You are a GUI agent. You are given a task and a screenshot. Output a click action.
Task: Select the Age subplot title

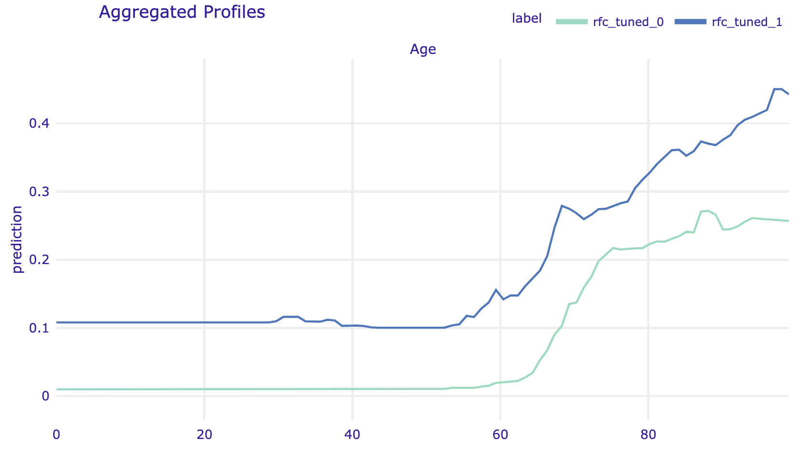(423, 49)
